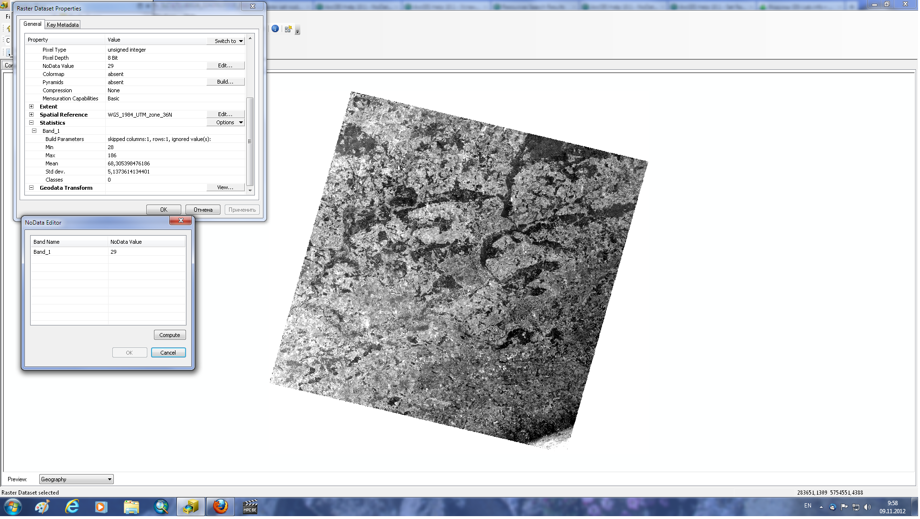
Task: Open the Statistics Options dropdown
Action: 226,123
